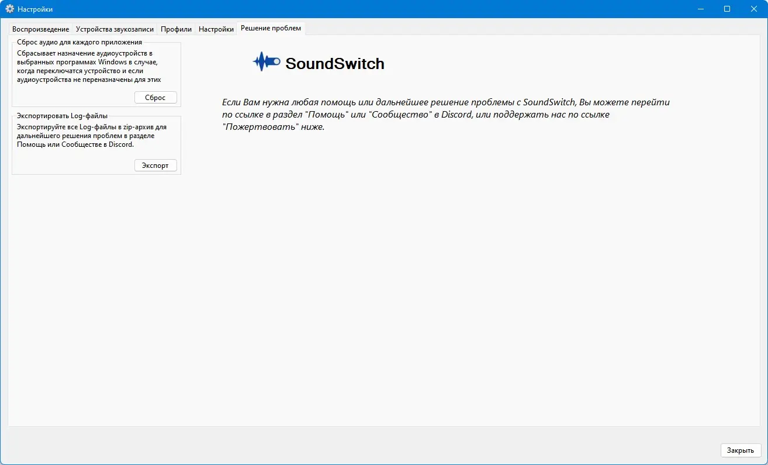
Task: Click the 'Сброс аудио для каждого приложения' heading
Action: (x=79, y=42)
